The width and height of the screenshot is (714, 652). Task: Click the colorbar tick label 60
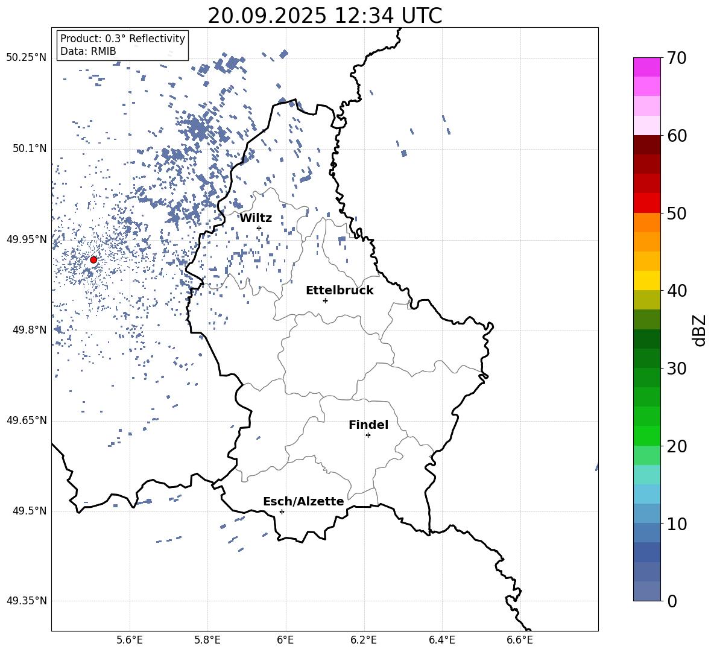[x=677, y=136]
